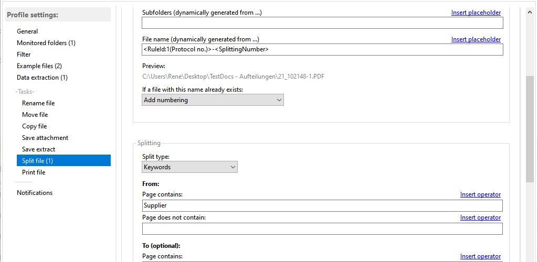Click Insert placeholder link for Subfolders
538x262 pixels.
click(476, 13)
